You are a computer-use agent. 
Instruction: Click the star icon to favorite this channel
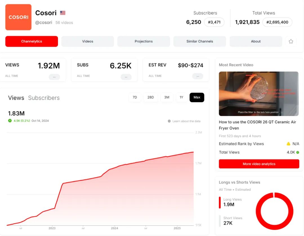(x=291, y=41)
